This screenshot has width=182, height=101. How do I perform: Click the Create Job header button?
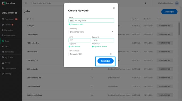[169, 12]
